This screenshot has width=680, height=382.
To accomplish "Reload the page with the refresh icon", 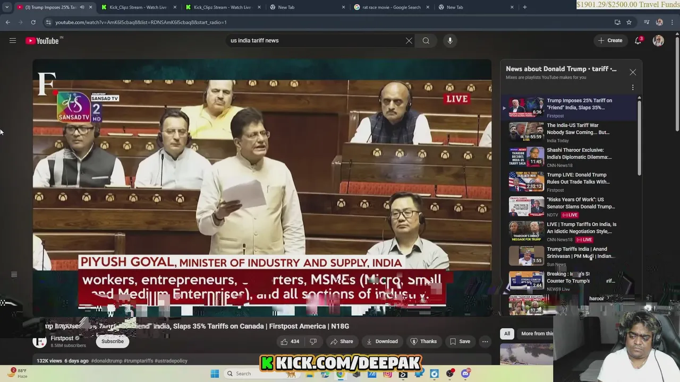I will (x=33, y=22).
